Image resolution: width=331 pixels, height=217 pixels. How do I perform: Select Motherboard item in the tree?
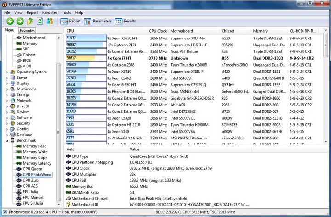click(31, 38)
